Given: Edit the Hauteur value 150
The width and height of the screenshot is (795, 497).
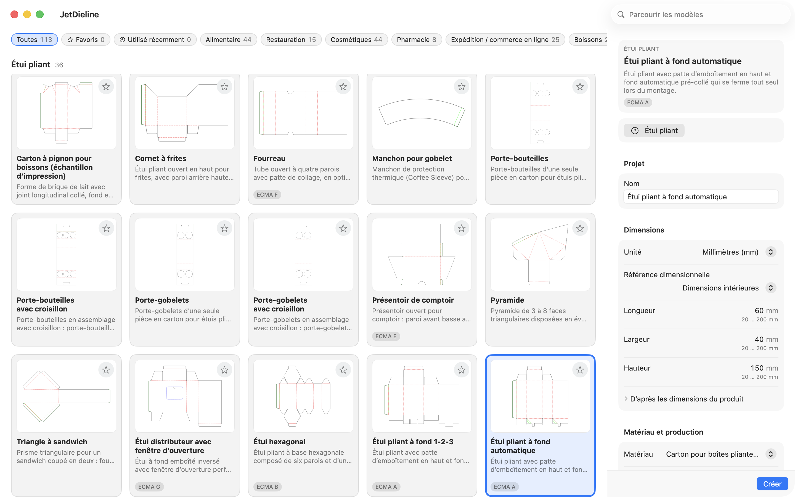Looking at the screenshot, I should click(757, 368).
